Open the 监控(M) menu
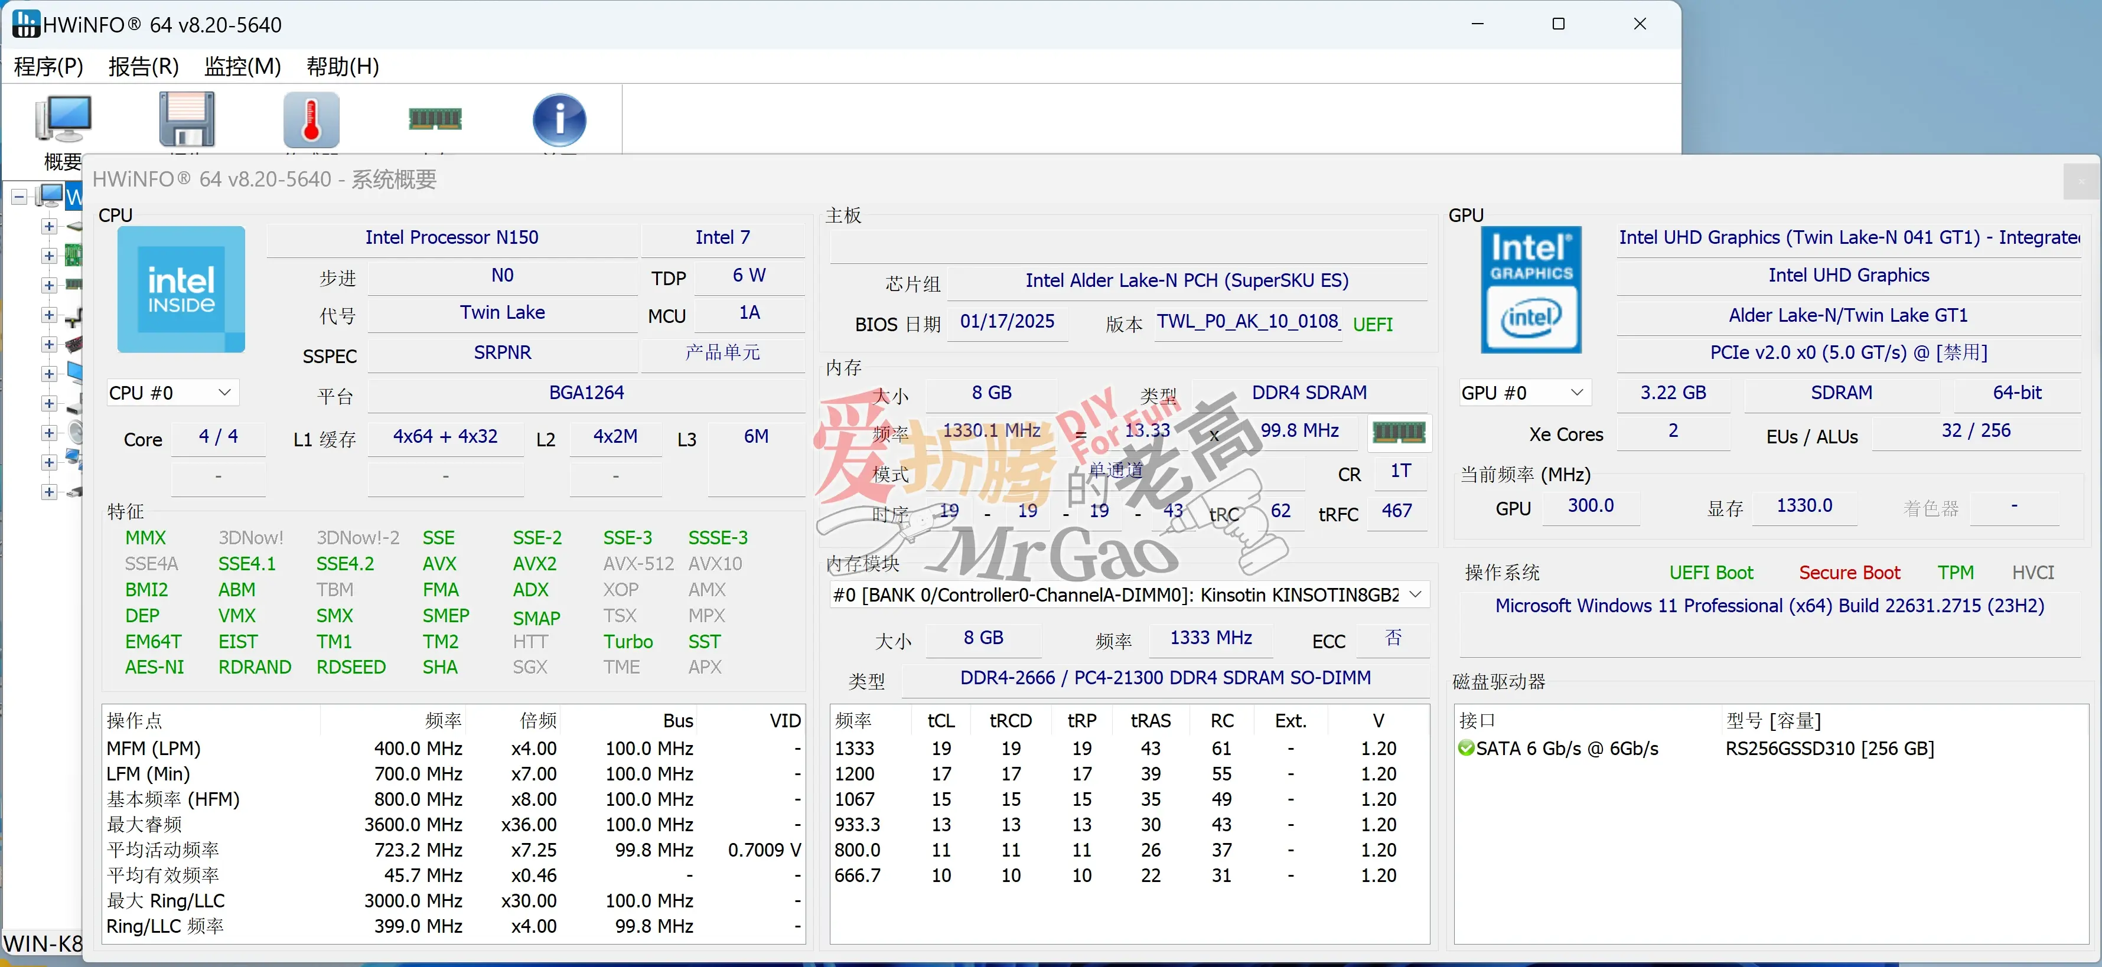2102x967 pixels. [x=243, y=66]
